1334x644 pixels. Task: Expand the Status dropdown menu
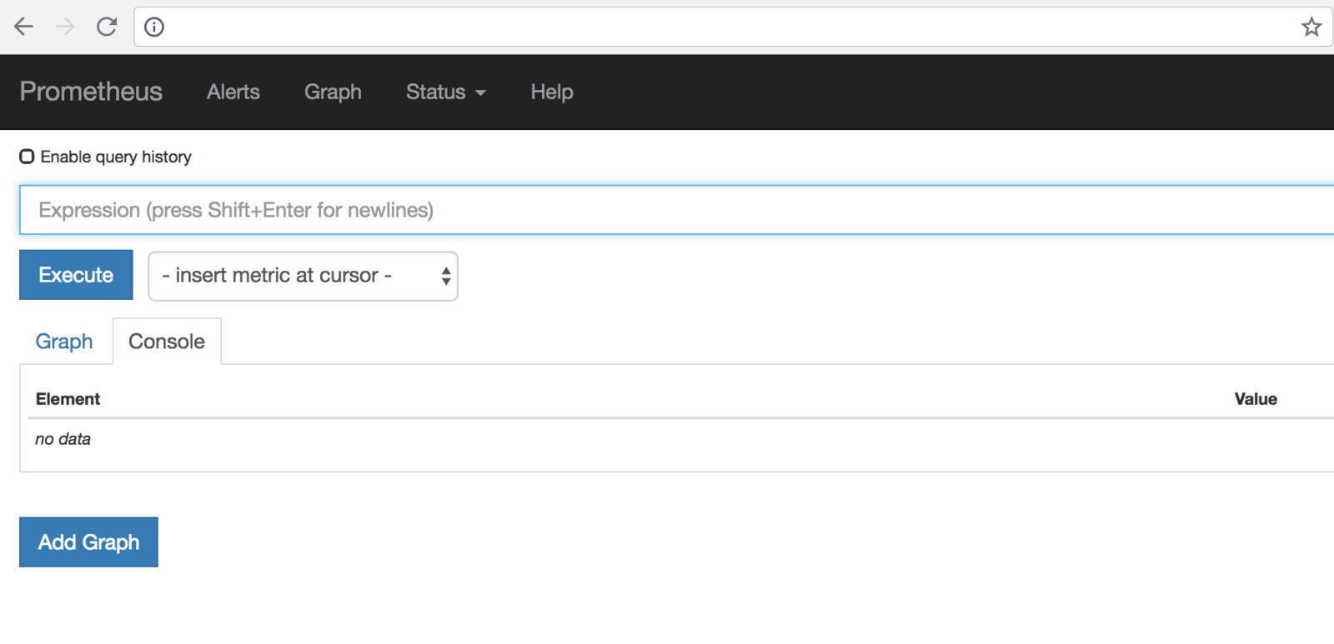pos(446,92)
